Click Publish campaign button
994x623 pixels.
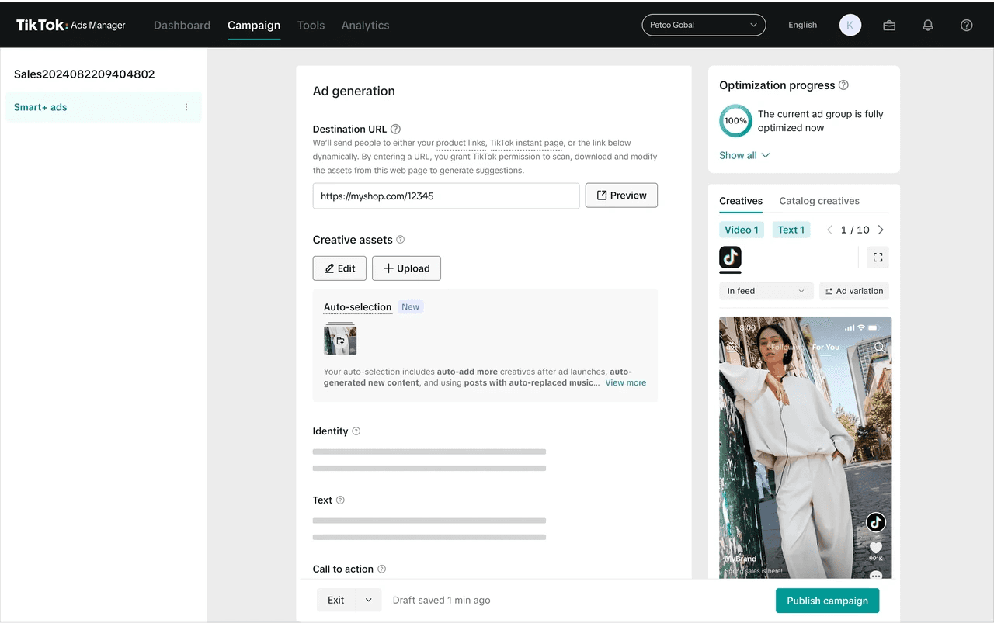(x=827, y=601)
